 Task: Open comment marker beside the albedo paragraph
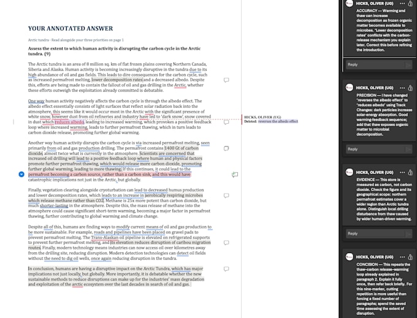point(226,122)
